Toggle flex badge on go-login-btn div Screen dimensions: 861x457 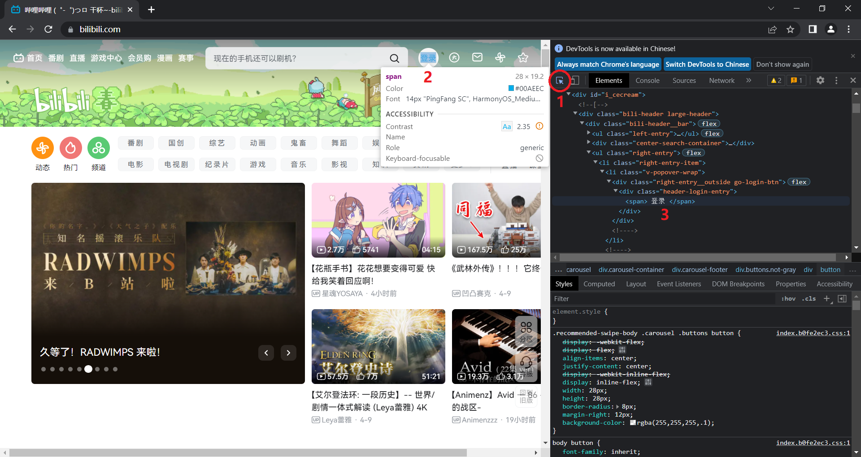coord(799,182)
